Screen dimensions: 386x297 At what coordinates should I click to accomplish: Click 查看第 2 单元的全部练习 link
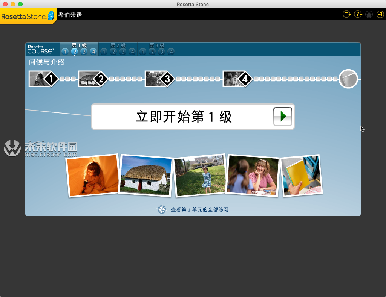(200, 210)
